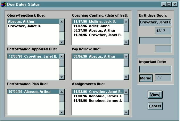Click up arrow of Performance Appraisal Due list

(x=62, y=57)
